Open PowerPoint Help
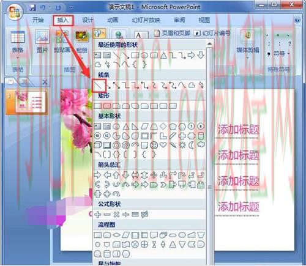 (x=297, y=20)
